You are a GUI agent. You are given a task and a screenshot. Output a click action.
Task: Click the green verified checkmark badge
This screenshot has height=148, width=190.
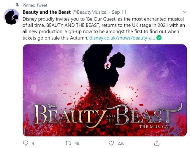pos(159,38)
